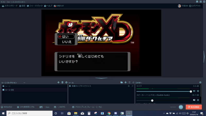
Task: Open Discord from taskbar
Action: [x=116, y=113]
